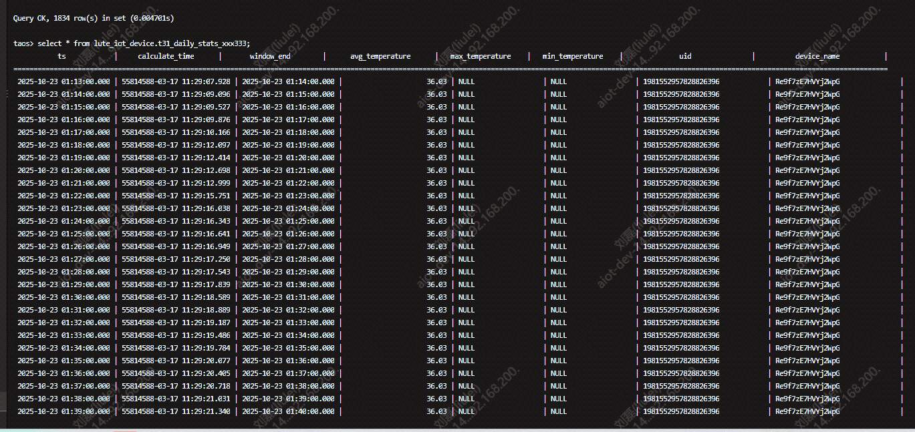Select calculate_time value ending in 11:29:15.751
Image resolution: width=915 pixels, height=432 pixels.
pyautogui.click(x=176, y=196)
